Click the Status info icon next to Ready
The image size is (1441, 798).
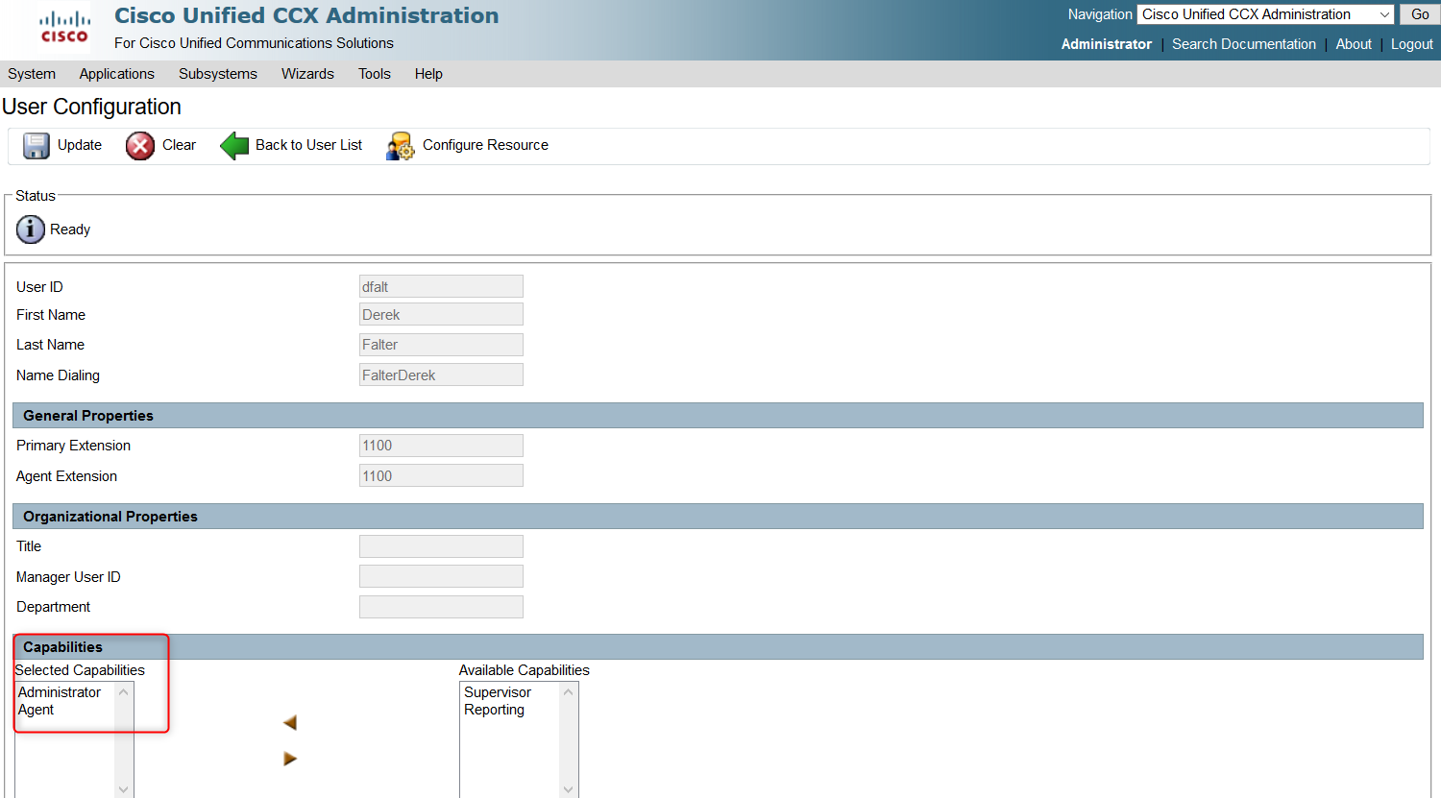[x=30, y=229]
